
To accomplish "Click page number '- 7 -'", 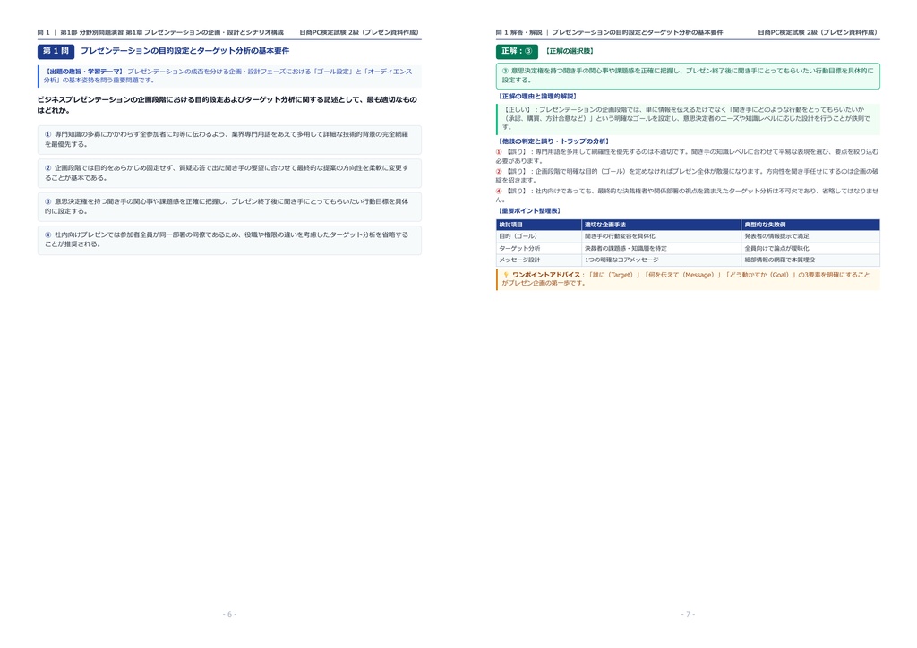I will click(688, 614).
